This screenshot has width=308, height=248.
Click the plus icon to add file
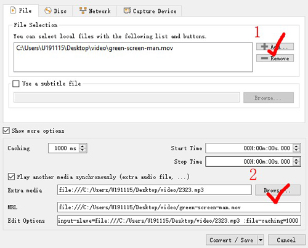(264, 47)
